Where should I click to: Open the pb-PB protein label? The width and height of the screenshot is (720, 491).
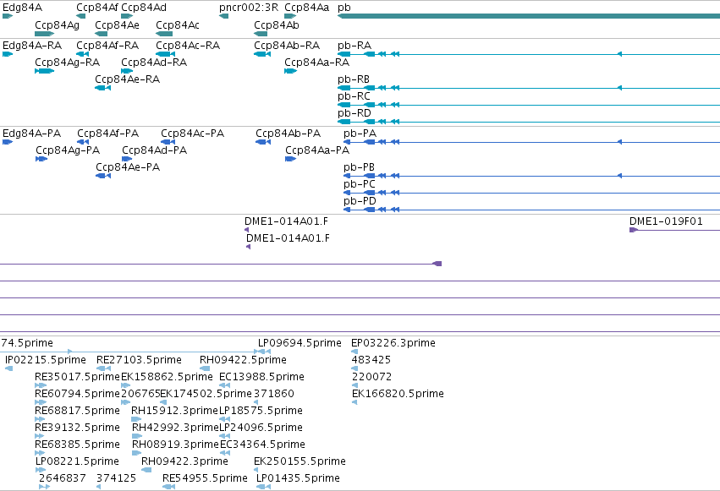[359, 167]
